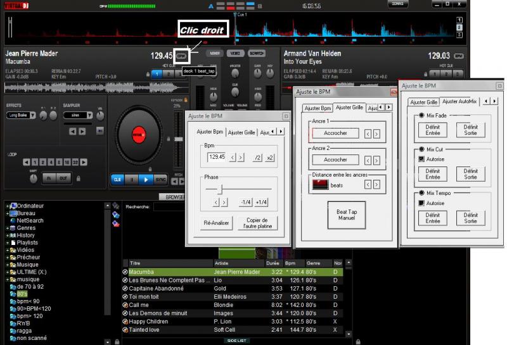Click the CONFIG button
Image resolution: width=507 pixels, height=345 pixels.
(x=398, y=4)
